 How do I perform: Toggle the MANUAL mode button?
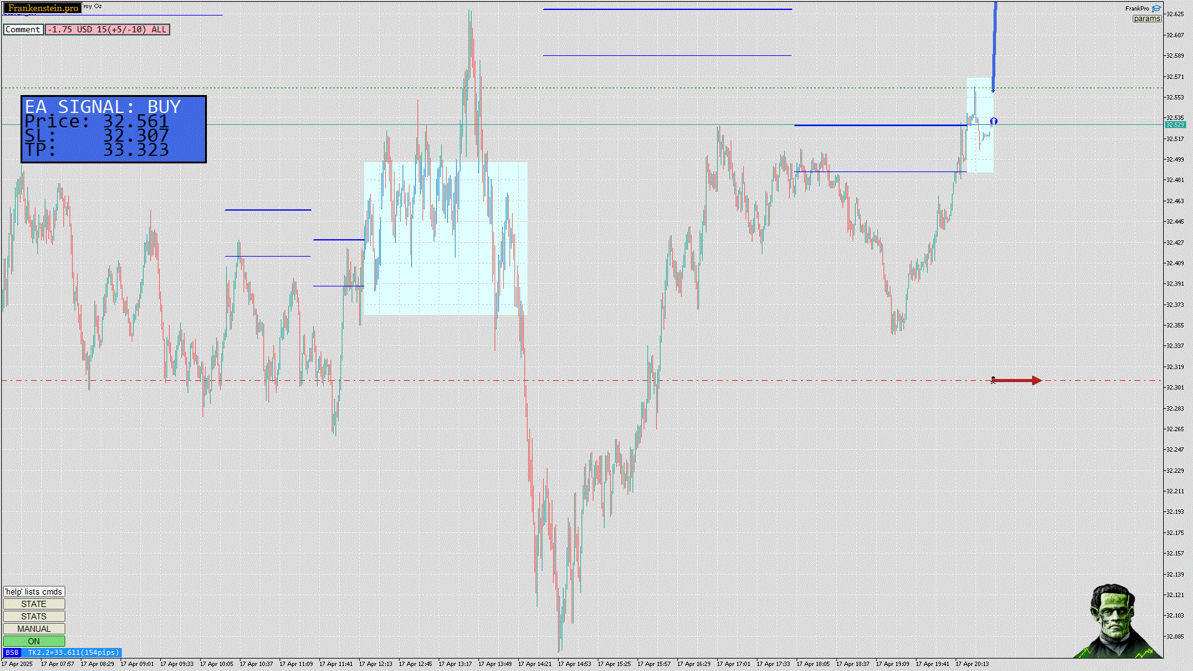(x=34, y=629)
